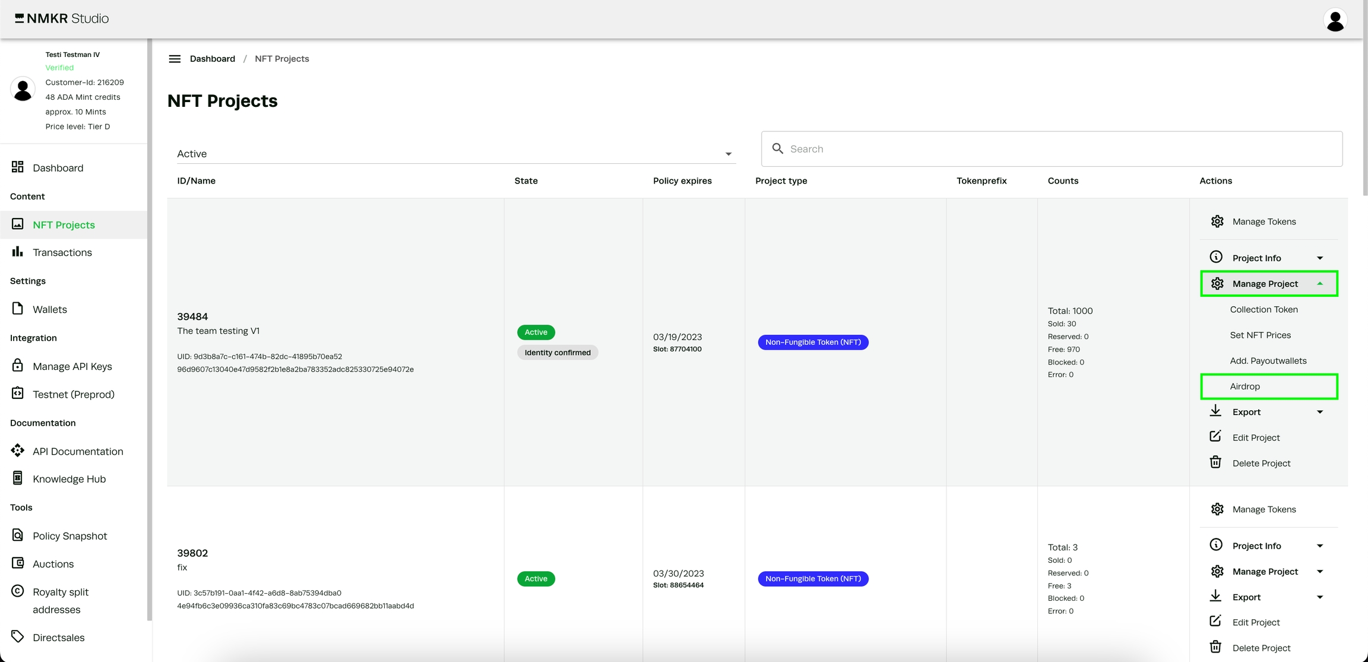Click Dashboard breadcrumb link

point(212,59)
